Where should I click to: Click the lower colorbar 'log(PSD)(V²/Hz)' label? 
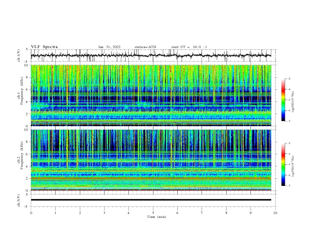pyautogui.click(x=293, y=166)
